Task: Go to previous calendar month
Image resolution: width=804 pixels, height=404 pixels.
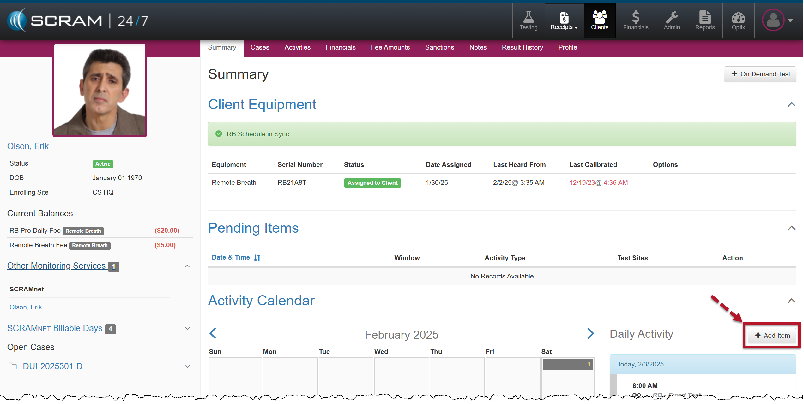Action: (213, 333)
